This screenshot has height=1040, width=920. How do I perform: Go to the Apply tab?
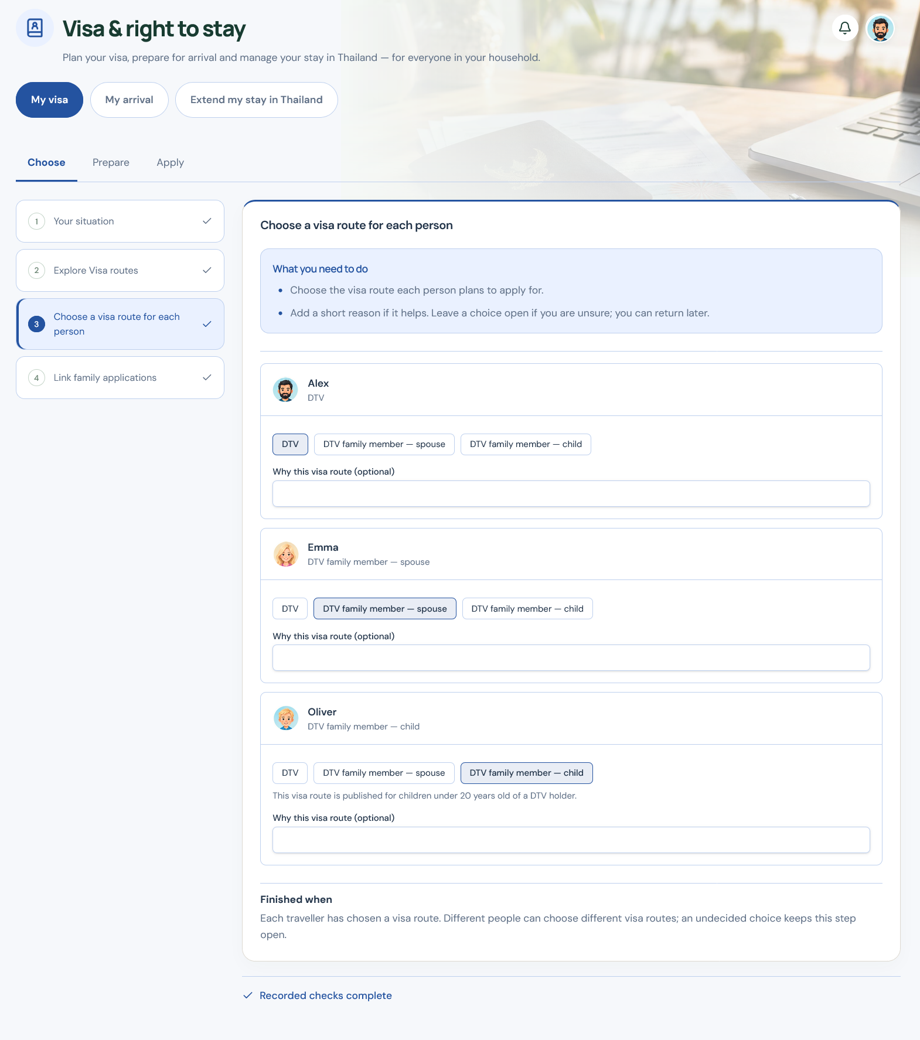(x=170, y=162)
